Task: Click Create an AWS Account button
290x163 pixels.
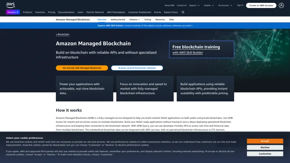Action: click(x=261, y=5)
